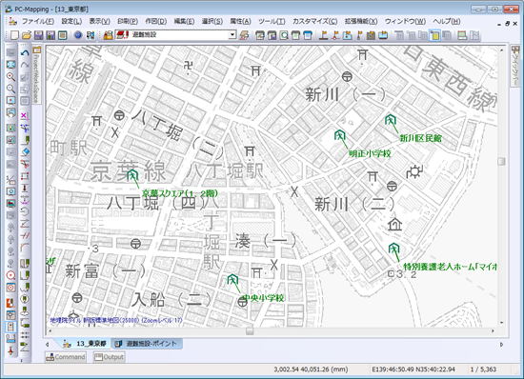This screenshot has width=524, height=379.
Task: Click the 1 / 5,363 scale status value
Action: 483,369
